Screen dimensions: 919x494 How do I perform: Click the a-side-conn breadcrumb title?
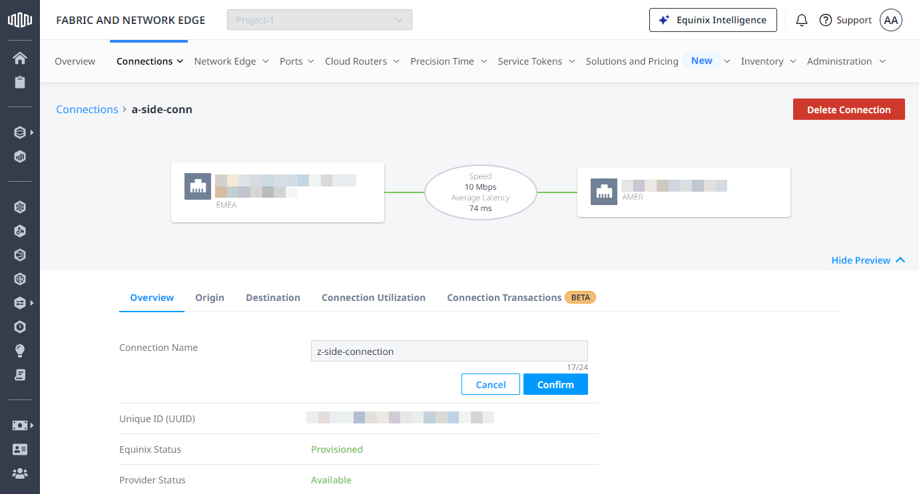(x=162, y=109)
